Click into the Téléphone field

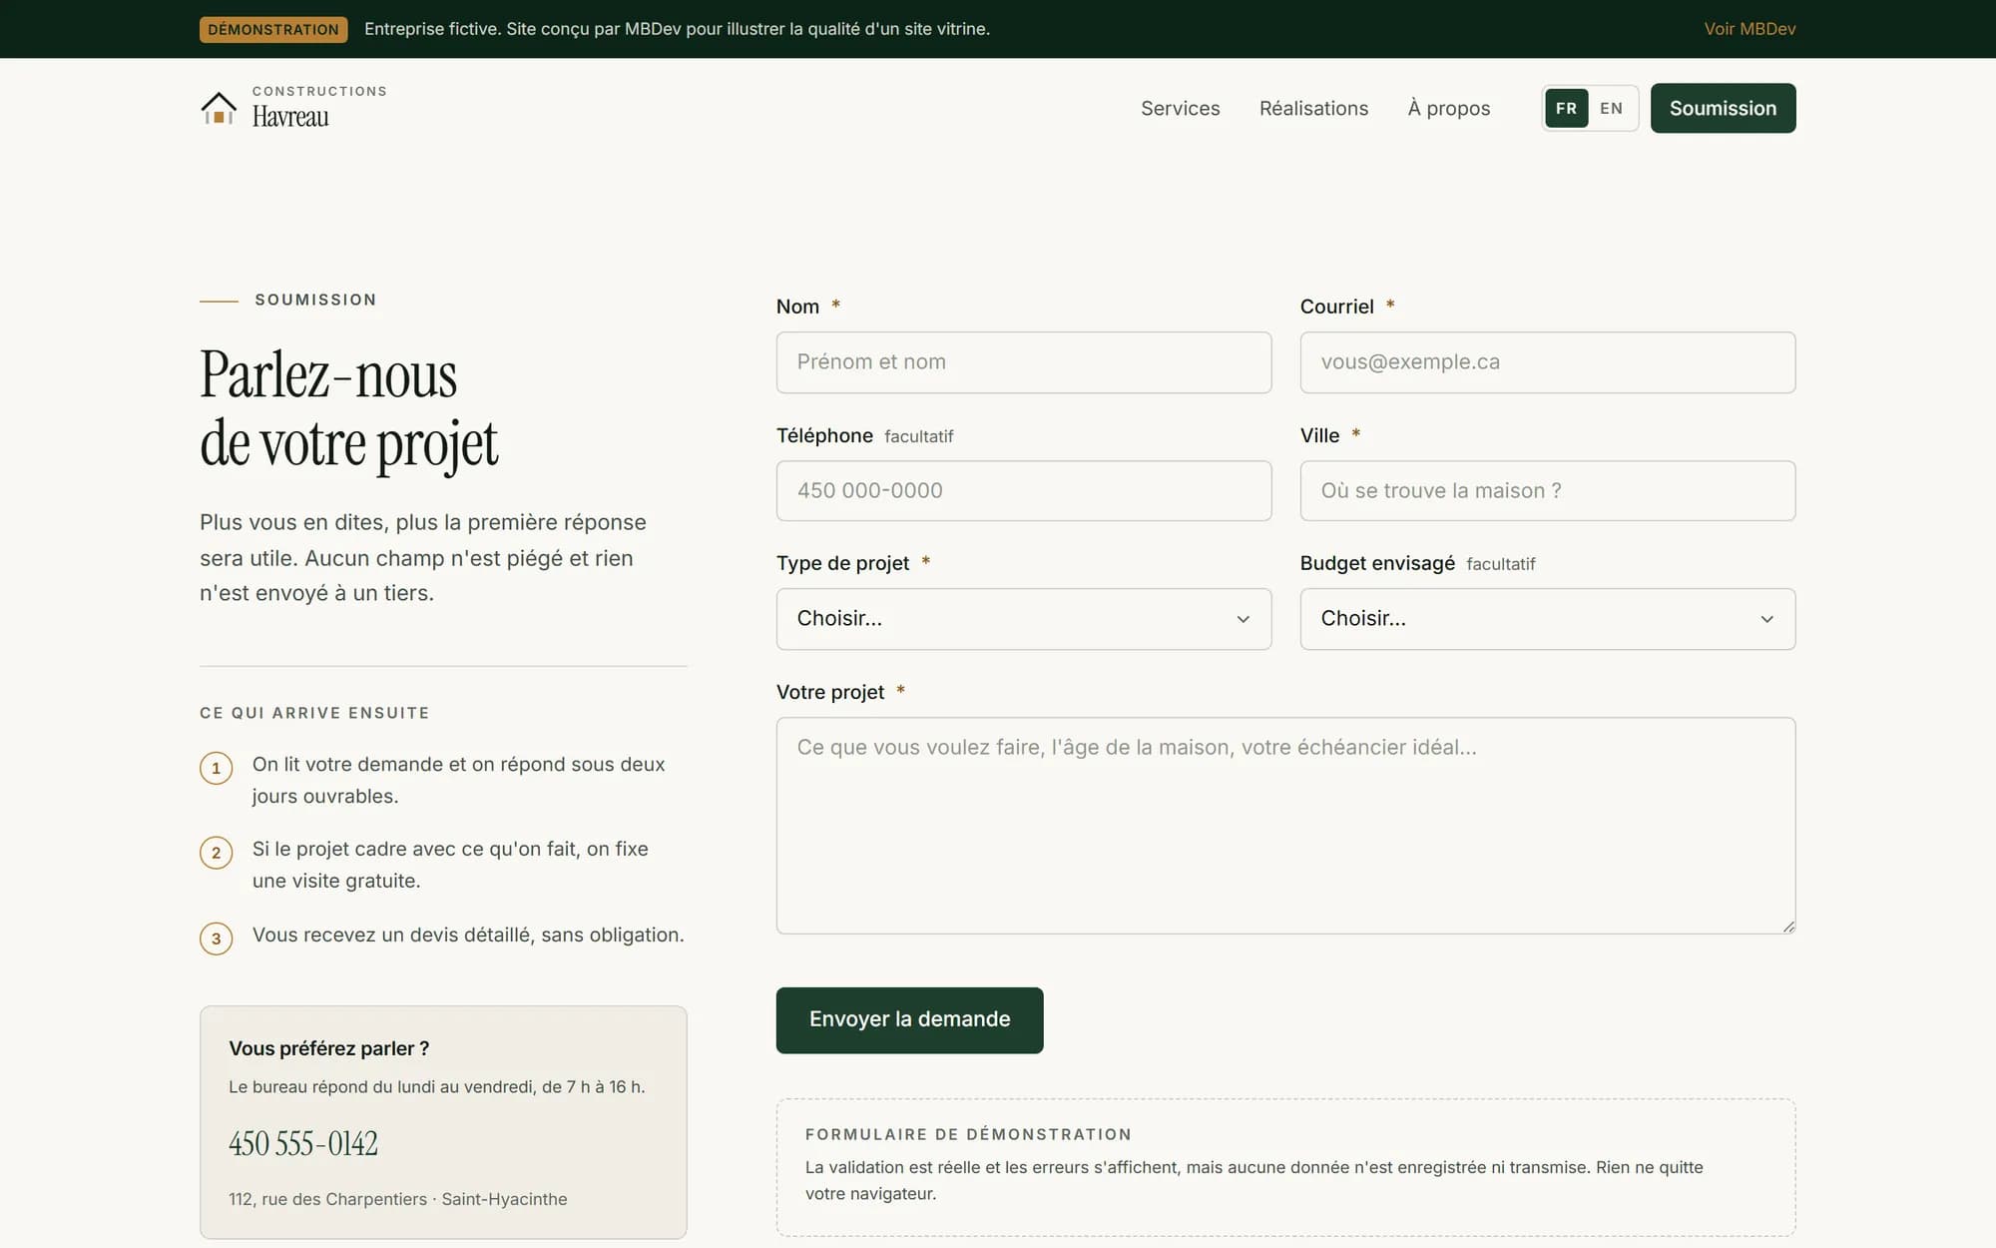point(1024,490)
